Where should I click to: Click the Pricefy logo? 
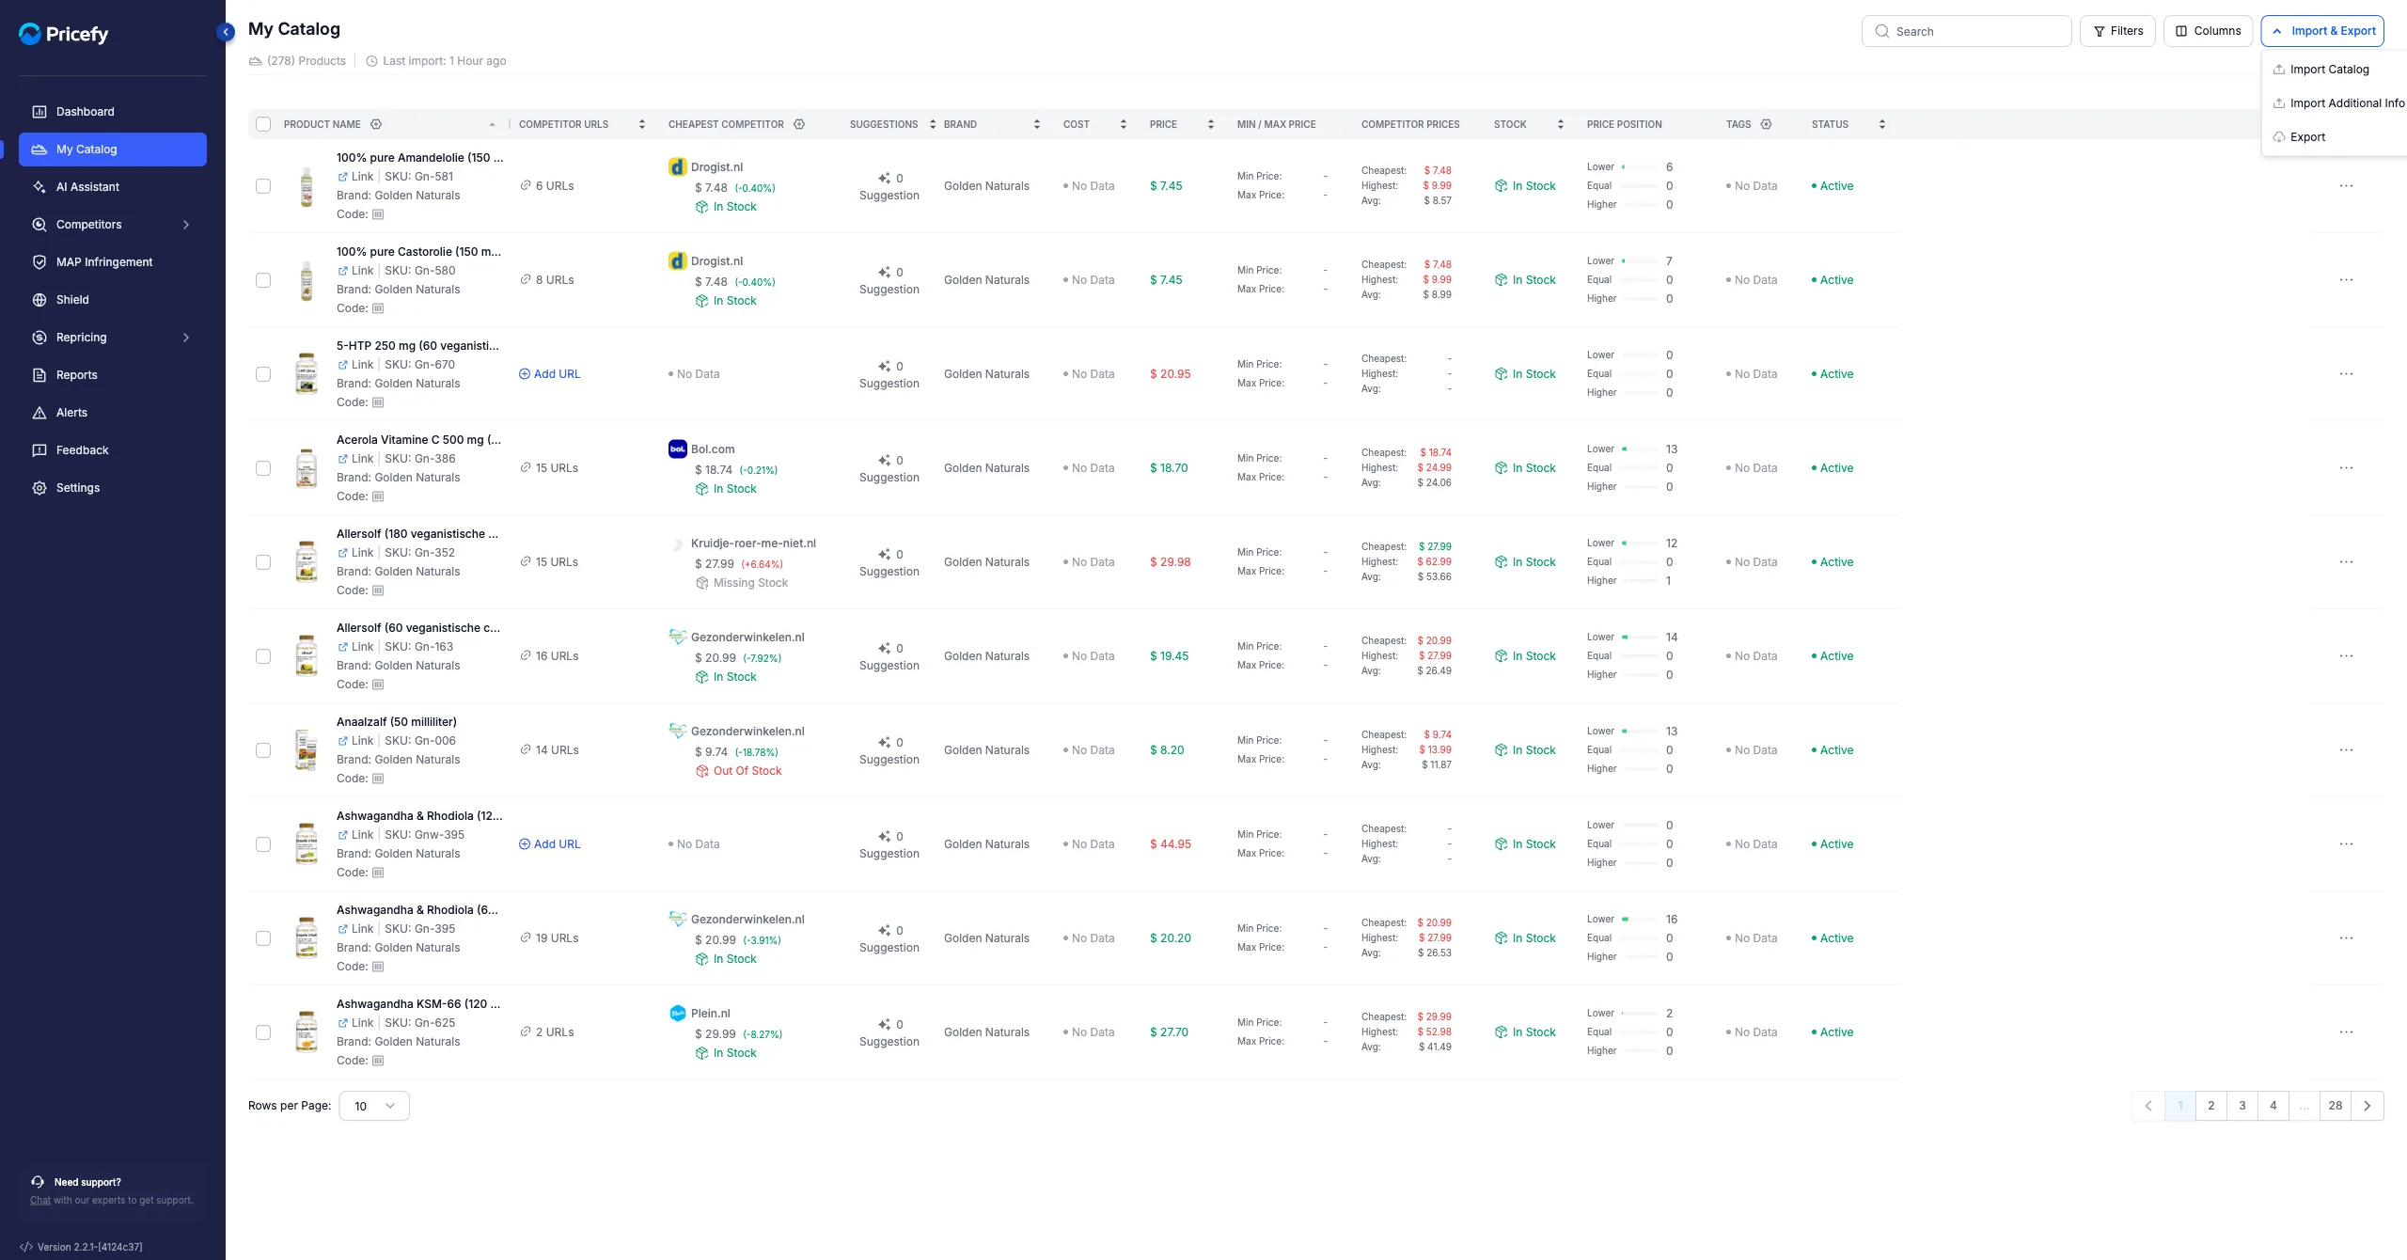pos(64,34)
